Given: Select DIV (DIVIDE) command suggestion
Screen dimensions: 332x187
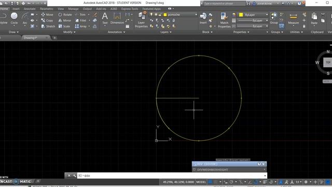Looking at the screenshot, I should [x=229, y=164].
